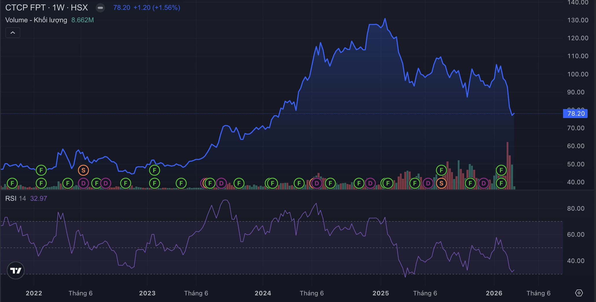The height and width of the screenshot is (302, 596).
Task: Click the 2024 label on time axis
Action: (x=263, y=293)
